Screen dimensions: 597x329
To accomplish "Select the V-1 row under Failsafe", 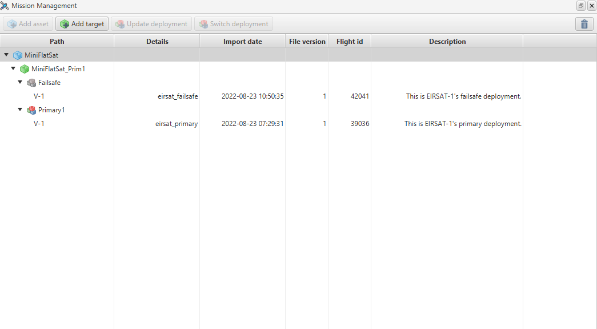I will point(39,96).
